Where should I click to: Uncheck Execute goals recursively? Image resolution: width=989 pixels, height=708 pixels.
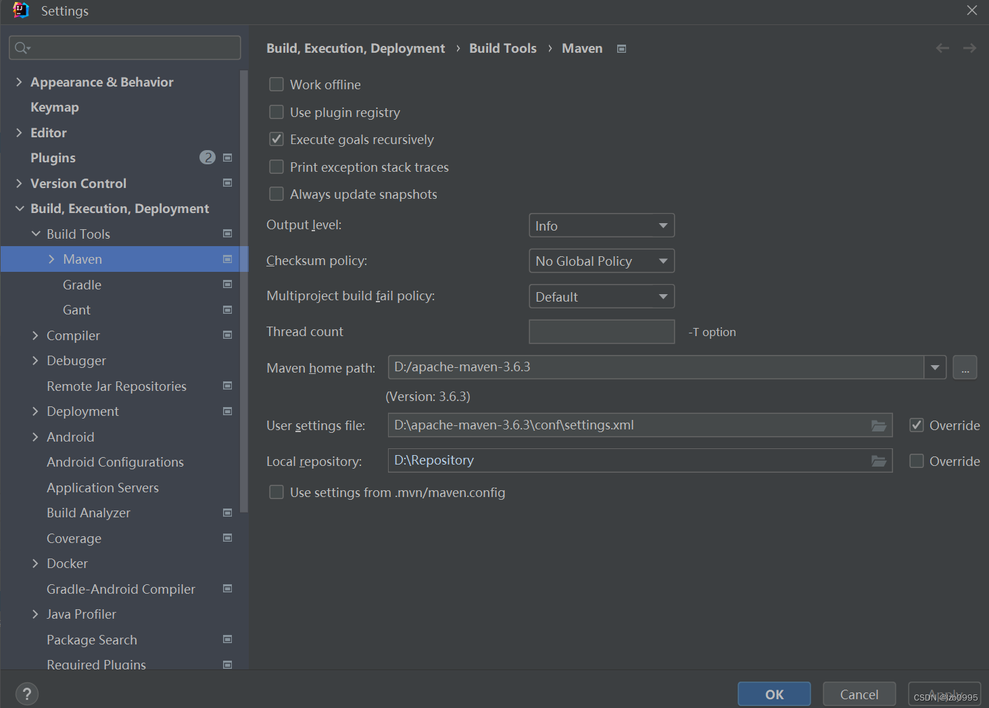pyautogui.click(x=276, y=139)
